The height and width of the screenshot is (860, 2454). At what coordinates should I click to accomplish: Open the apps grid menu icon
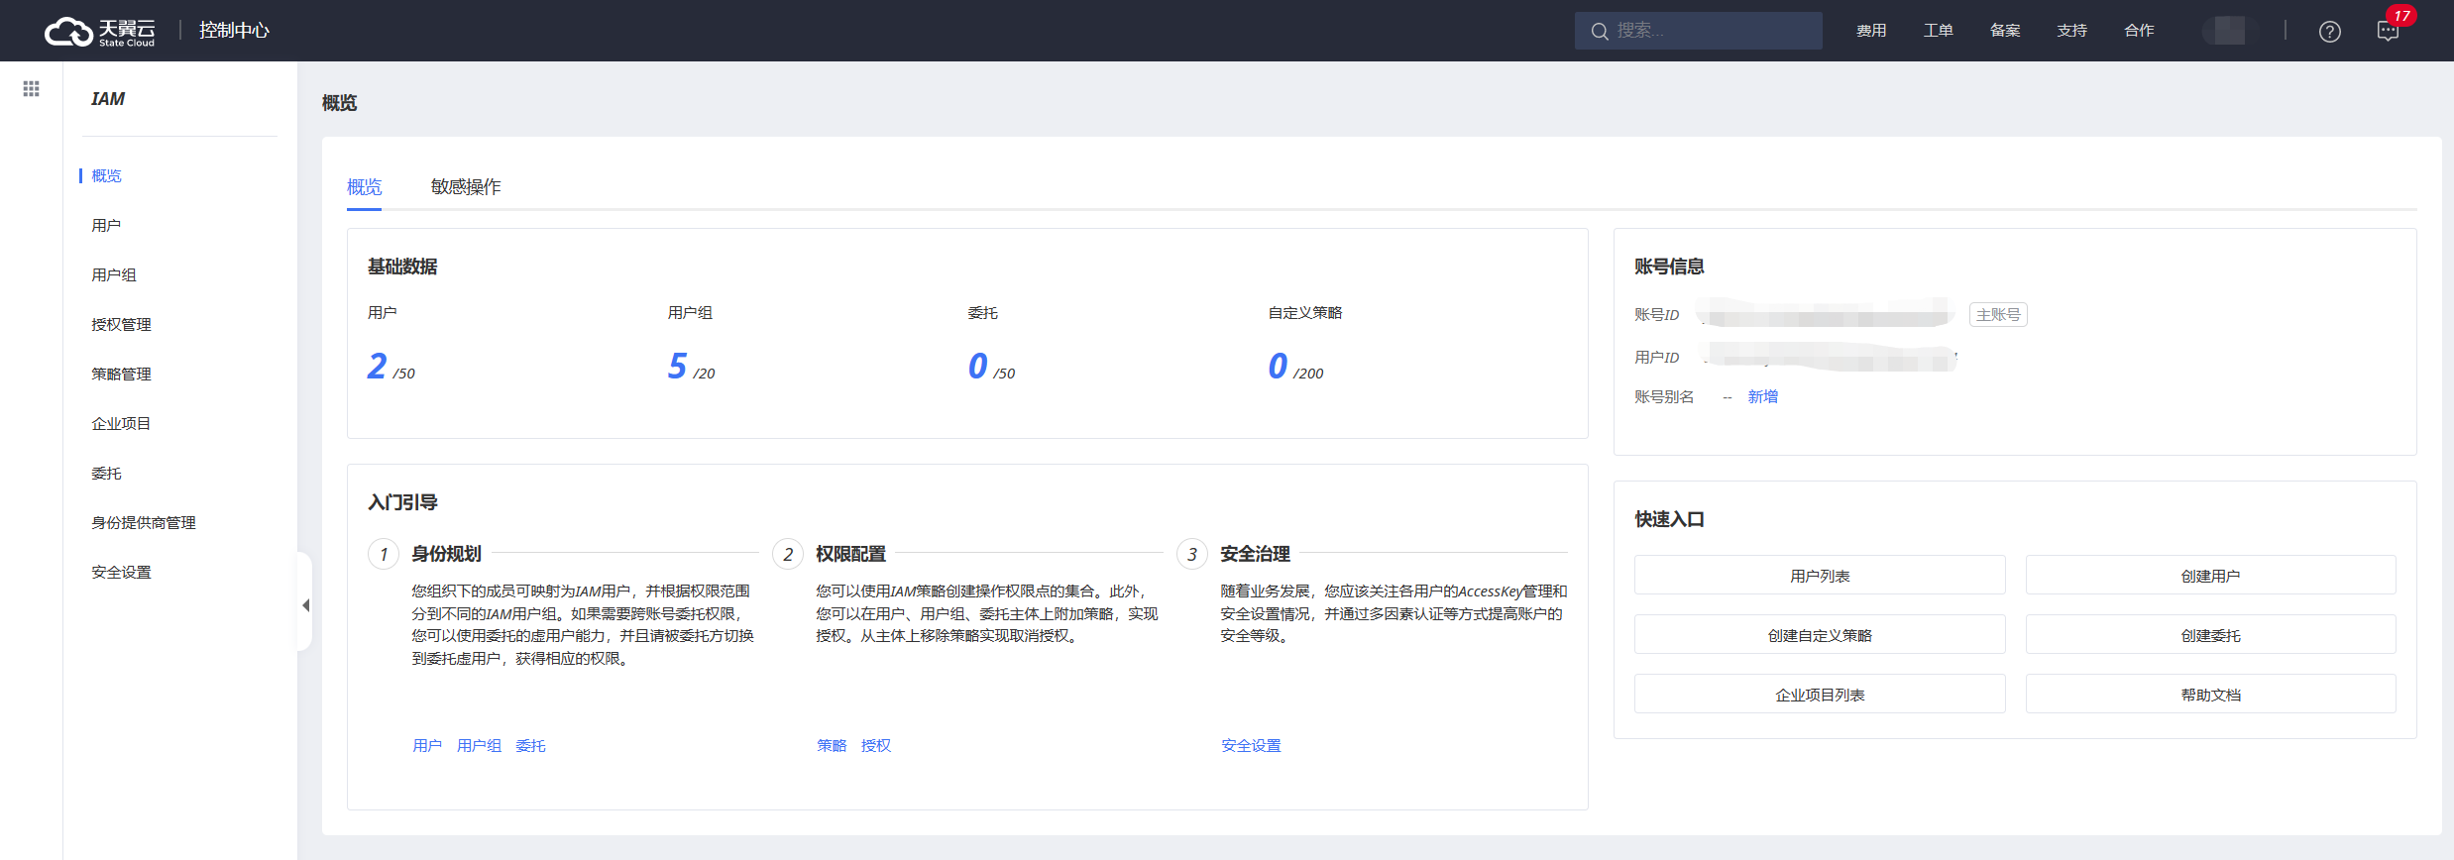pyautogui.click(x=32, y=89)
